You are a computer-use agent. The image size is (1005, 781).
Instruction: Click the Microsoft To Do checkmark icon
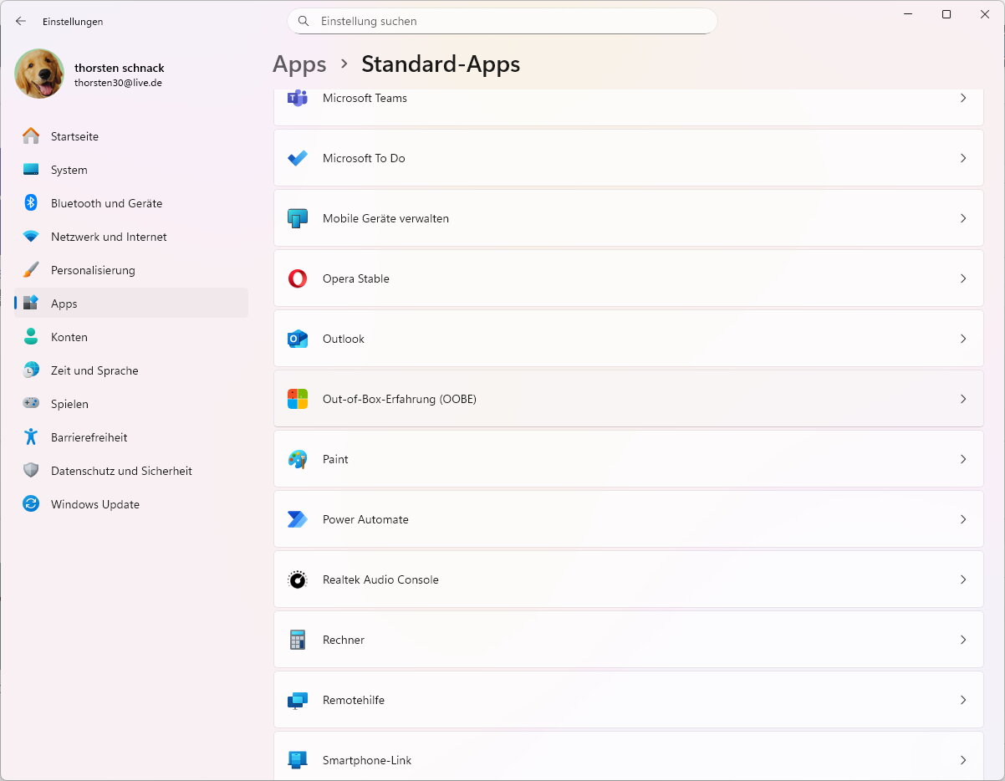click(x=297, y=158)
